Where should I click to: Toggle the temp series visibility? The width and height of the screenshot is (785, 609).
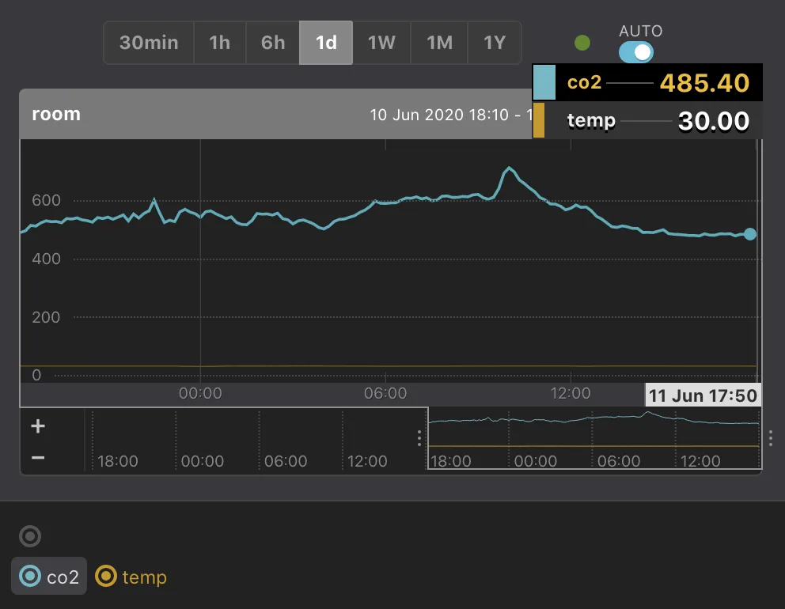point(131,577)
